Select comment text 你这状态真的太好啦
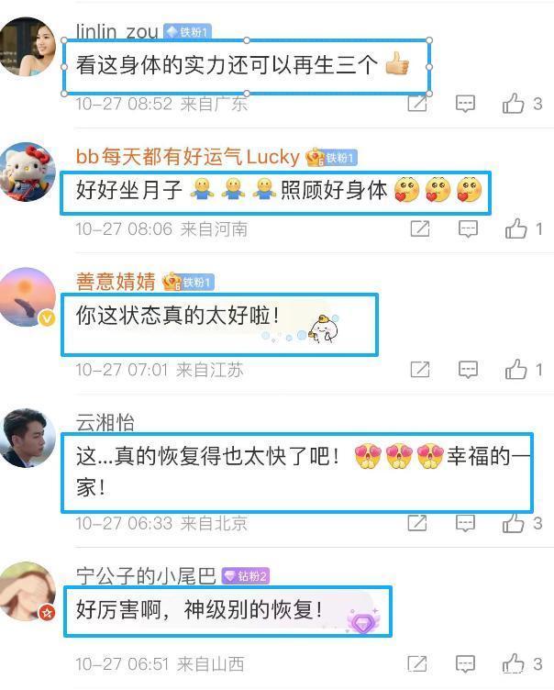This screenshot has height=690, width=554. click(x=177, y=315)
